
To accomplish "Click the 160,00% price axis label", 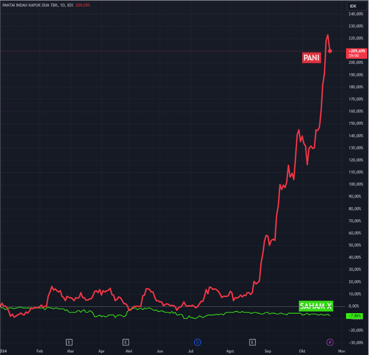I will (356, 111).
